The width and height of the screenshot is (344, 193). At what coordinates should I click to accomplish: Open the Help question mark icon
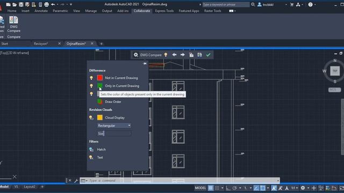coord(310,4)
